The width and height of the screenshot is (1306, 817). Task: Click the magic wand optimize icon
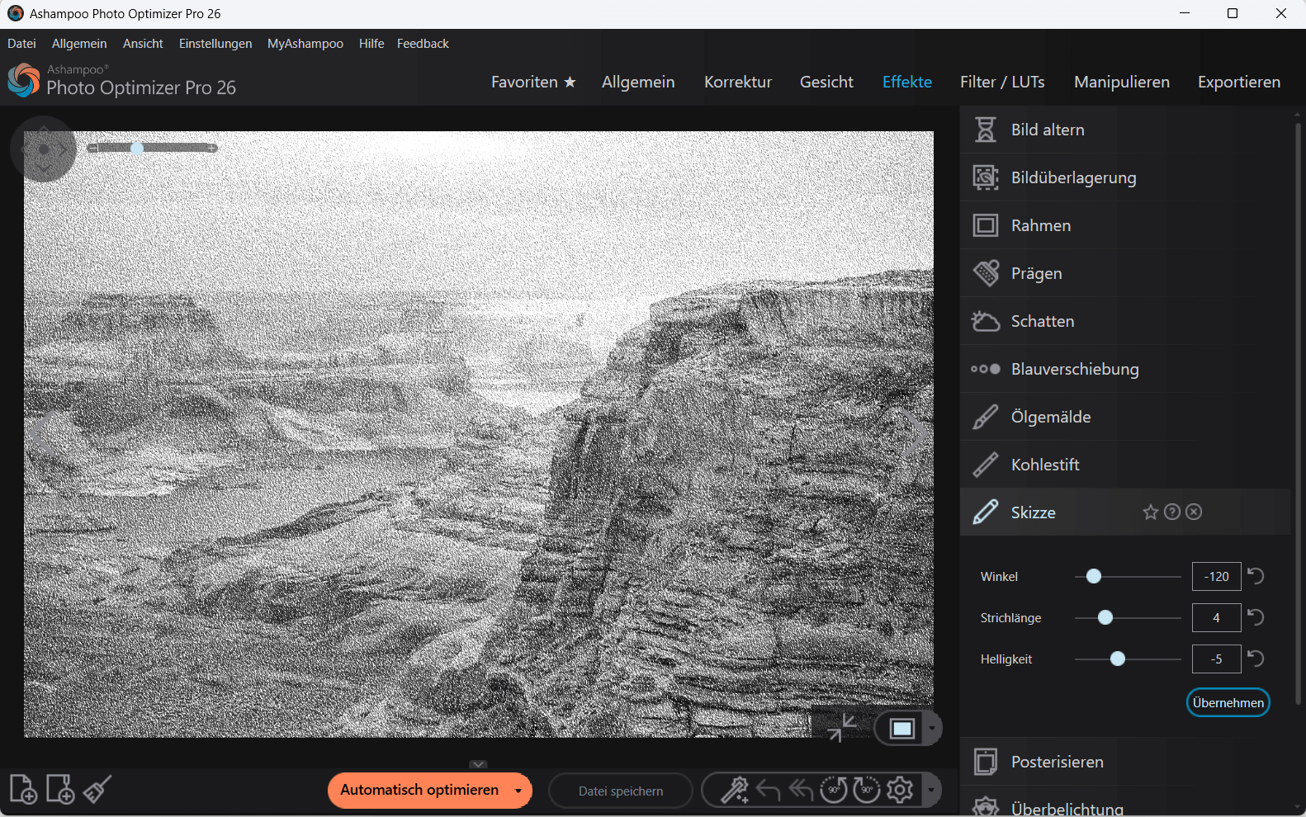click(734, 790)
